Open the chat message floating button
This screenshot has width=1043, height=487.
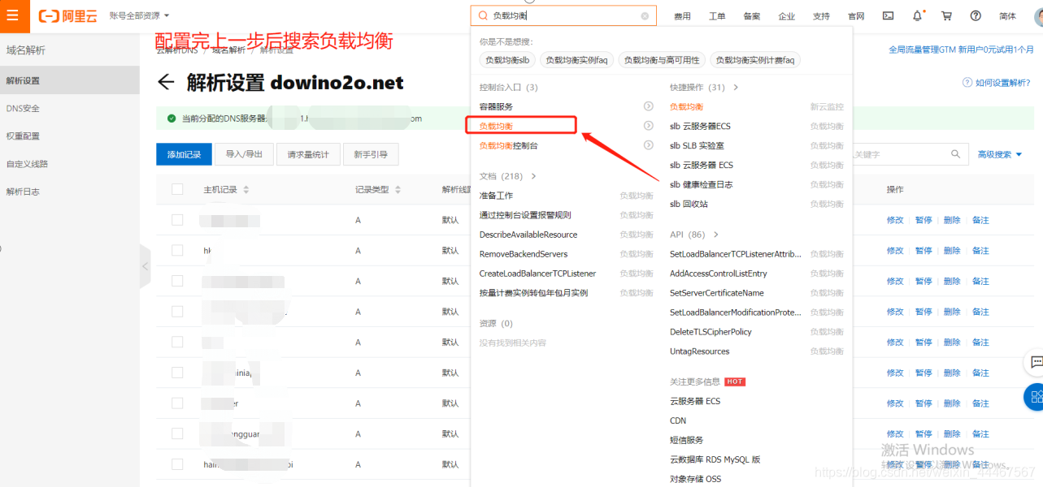(1035, 362)
